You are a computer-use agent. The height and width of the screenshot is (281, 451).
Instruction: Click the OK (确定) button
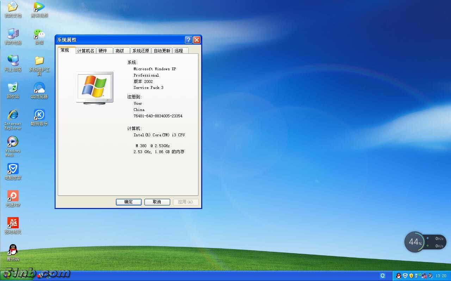click(x=129, y=202)
